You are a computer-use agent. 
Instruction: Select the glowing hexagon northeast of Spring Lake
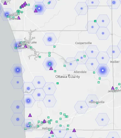point(50,39)
